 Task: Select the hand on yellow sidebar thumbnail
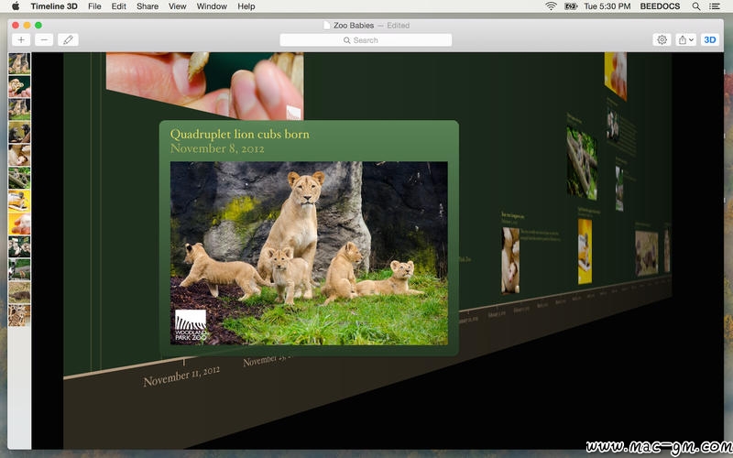click(19, 224)
